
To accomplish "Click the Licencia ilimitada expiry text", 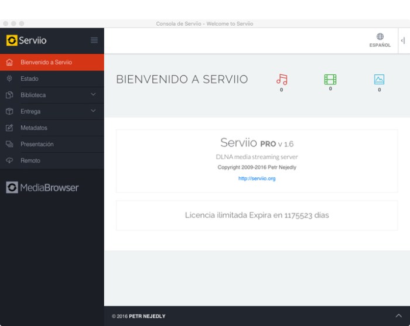I will pyautogui.click(x=257, y=215).
